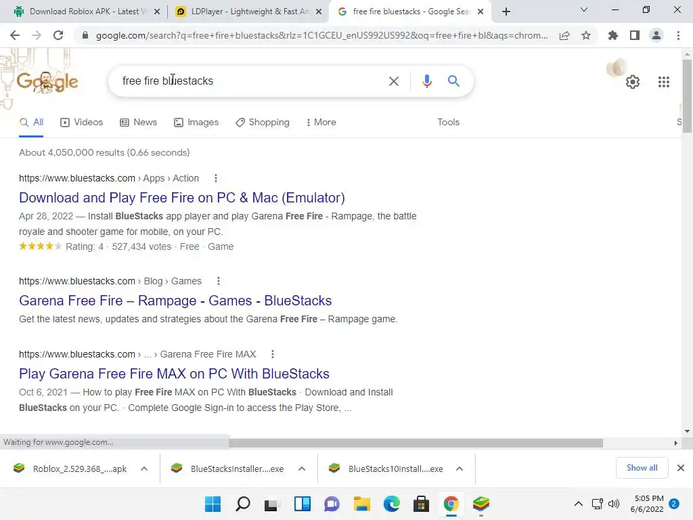
Task: Open the taskbar clock and date
Action: coord(648,504)
